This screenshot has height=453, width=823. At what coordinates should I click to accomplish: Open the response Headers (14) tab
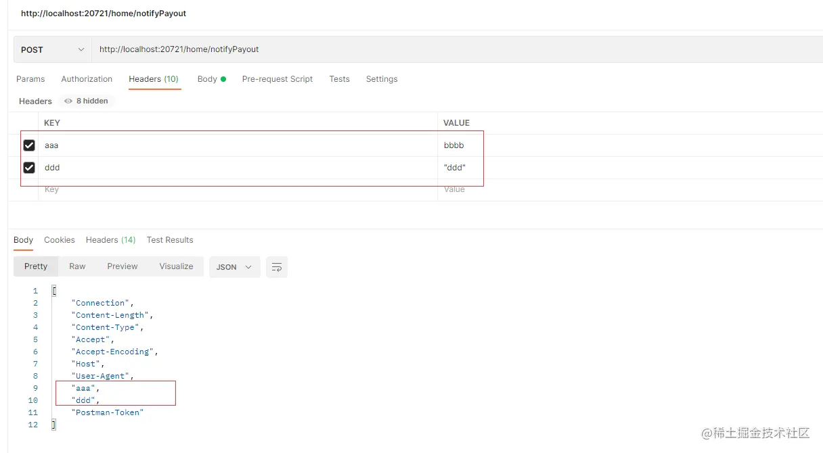pos(110,240)
